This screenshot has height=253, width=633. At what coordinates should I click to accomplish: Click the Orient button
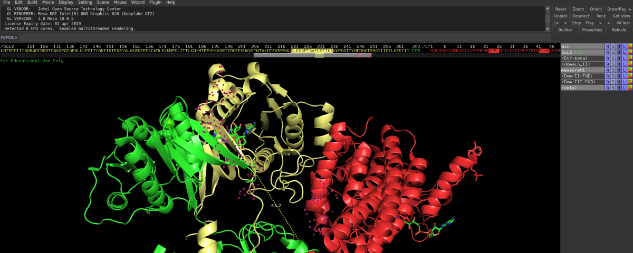coord(596,9)
